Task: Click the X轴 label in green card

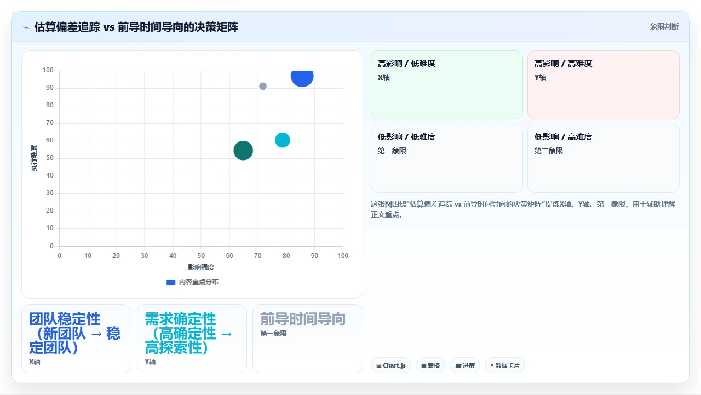Action: click(x=384, y=77)
